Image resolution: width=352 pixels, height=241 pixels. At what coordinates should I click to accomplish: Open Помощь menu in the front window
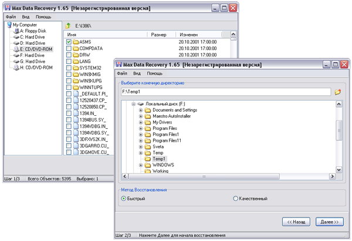tap(154, 73)
